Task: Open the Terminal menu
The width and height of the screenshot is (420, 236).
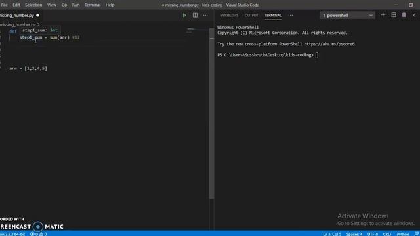Action: (x=93, y=5)
